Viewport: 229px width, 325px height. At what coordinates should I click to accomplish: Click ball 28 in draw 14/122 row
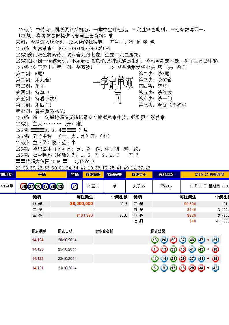173,259
